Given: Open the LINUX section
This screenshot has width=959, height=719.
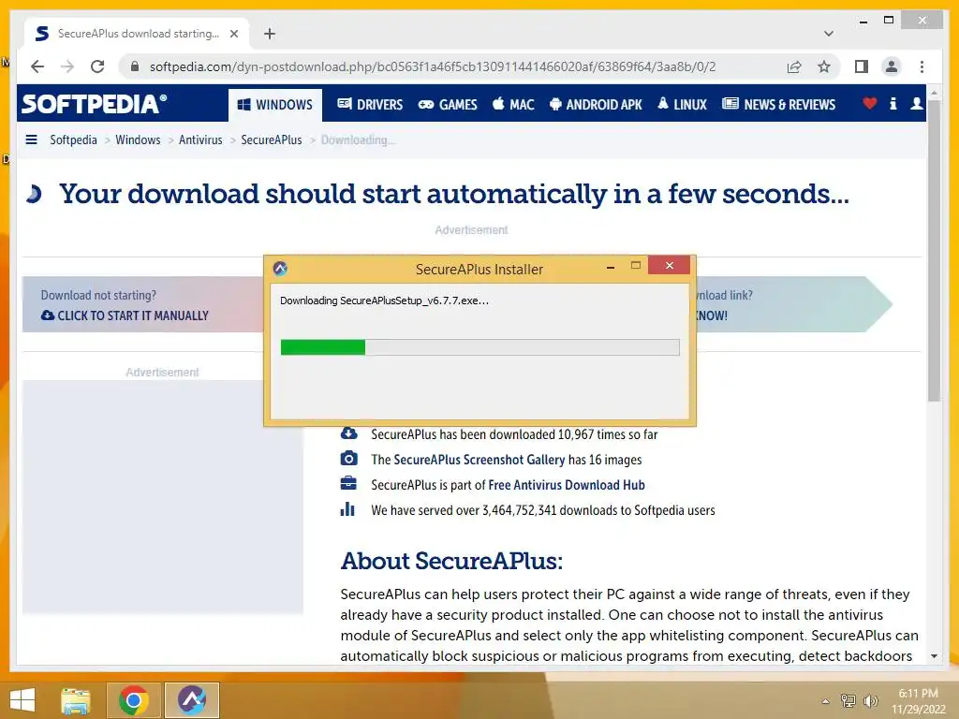Looking at the screenshot, I should [x=682, y=105].
